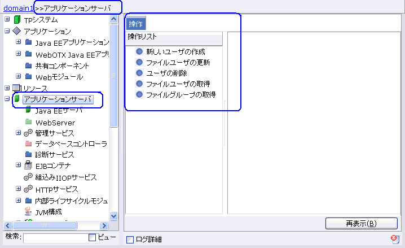The width and height of the screenshot is (405, 248).
Task: Collapse the アプリケーションサーバ tree node
Action: (x=7, y=99)
